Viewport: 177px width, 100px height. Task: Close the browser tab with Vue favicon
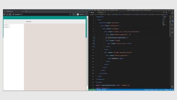pyautogui.click(x=23, y=11)
